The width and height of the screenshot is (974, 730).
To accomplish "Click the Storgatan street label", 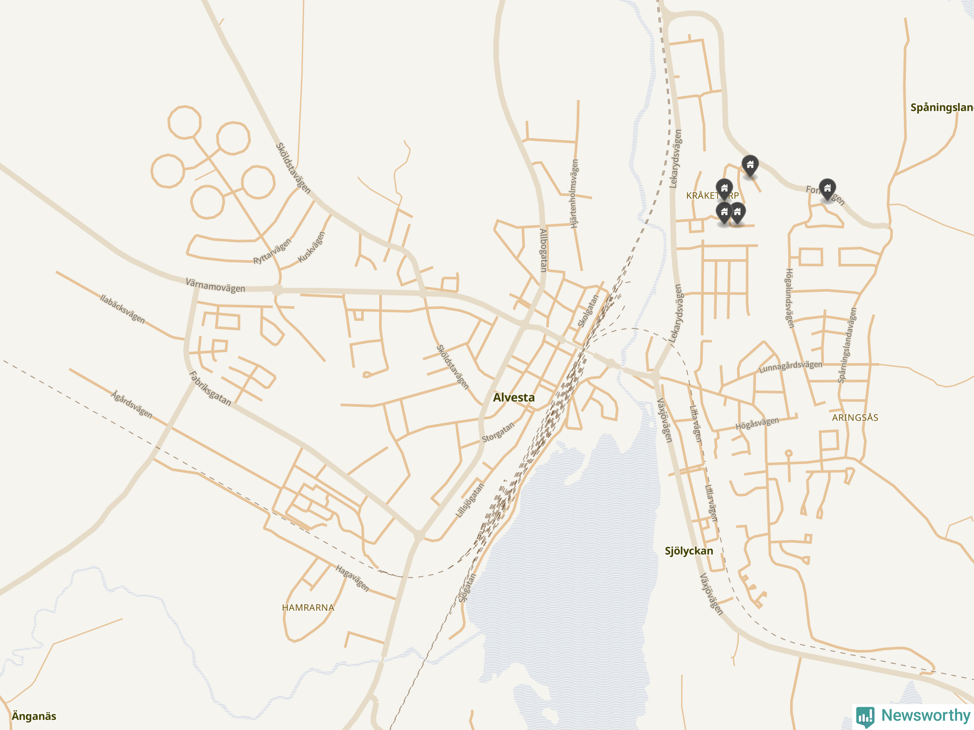I will [498, 433].
